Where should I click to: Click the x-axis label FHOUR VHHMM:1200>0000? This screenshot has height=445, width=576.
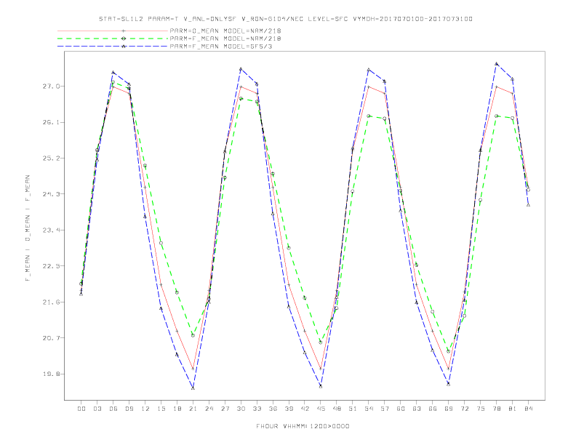point(303,426)
